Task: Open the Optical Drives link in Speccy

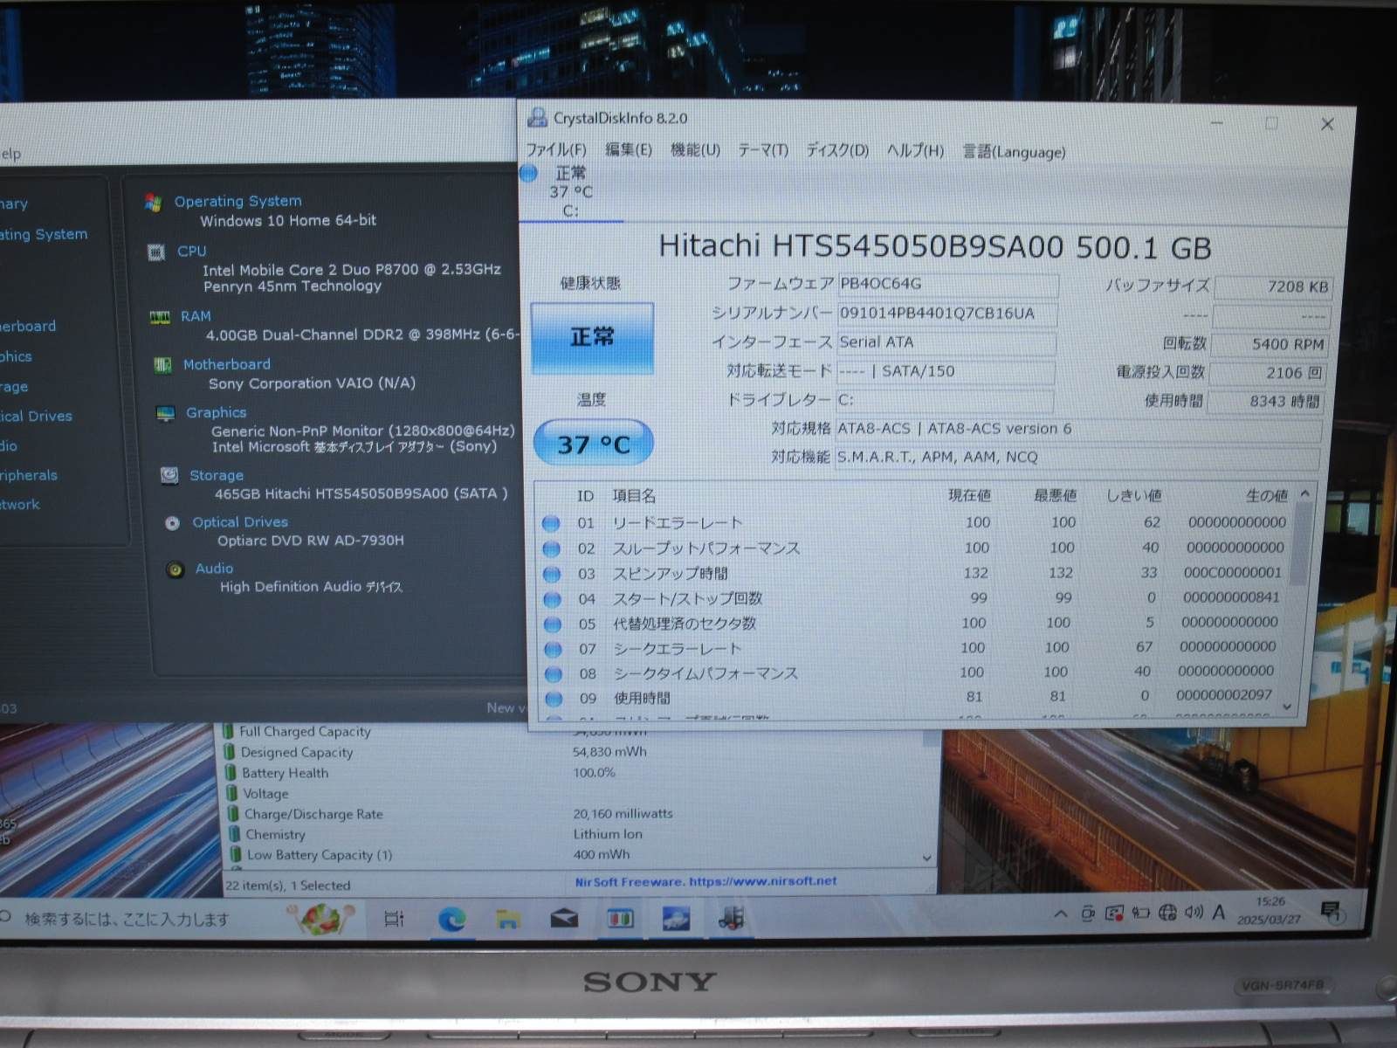Action: pyautogui.click(x=240, y=522)
